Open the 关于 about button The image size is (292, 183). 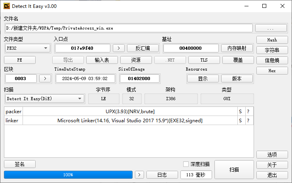point(272,165)
